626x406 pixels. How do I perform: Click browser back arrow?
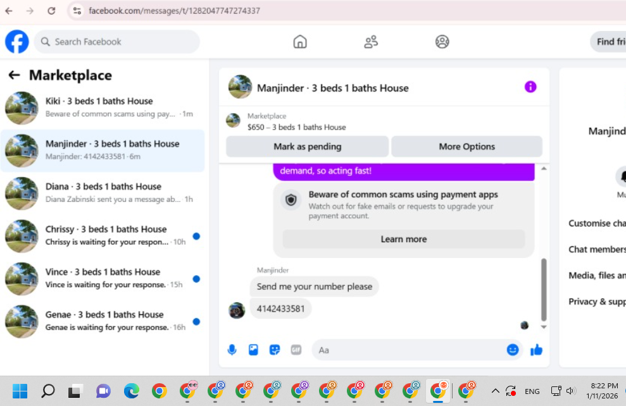9,11
